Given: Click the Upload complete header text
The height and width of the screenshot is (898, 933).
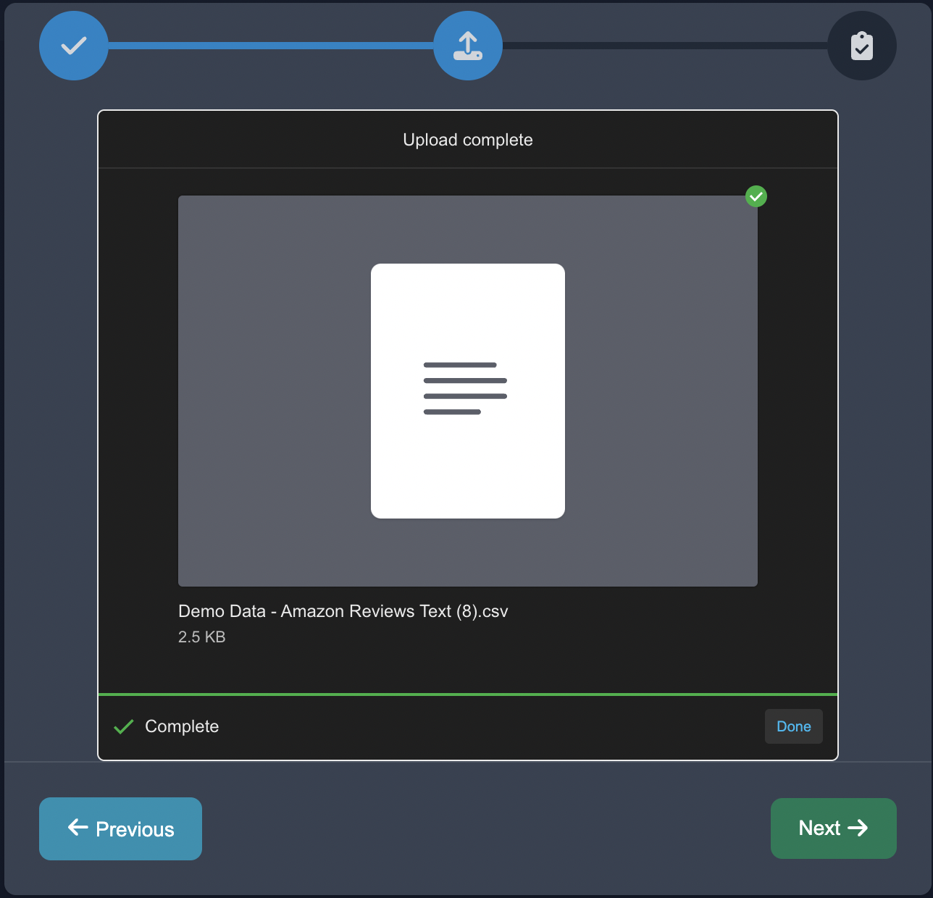Looking at the screenshot, I should click(468, 140).
